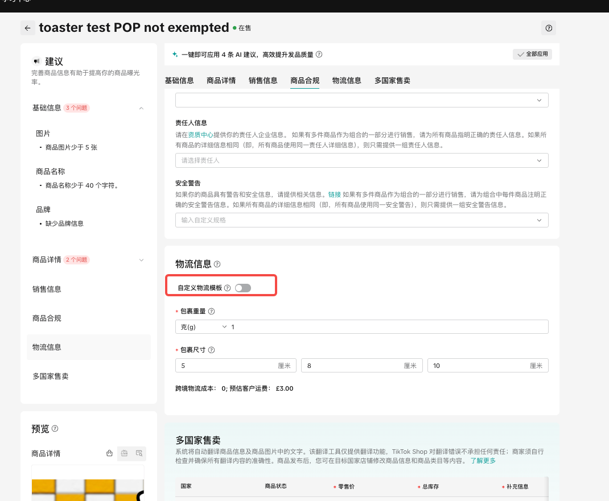Image resolution: width=609 pixels, height=501 pixels.
Task: Open the 安全警告 custom spec dropdown
Action: point(361,220)
